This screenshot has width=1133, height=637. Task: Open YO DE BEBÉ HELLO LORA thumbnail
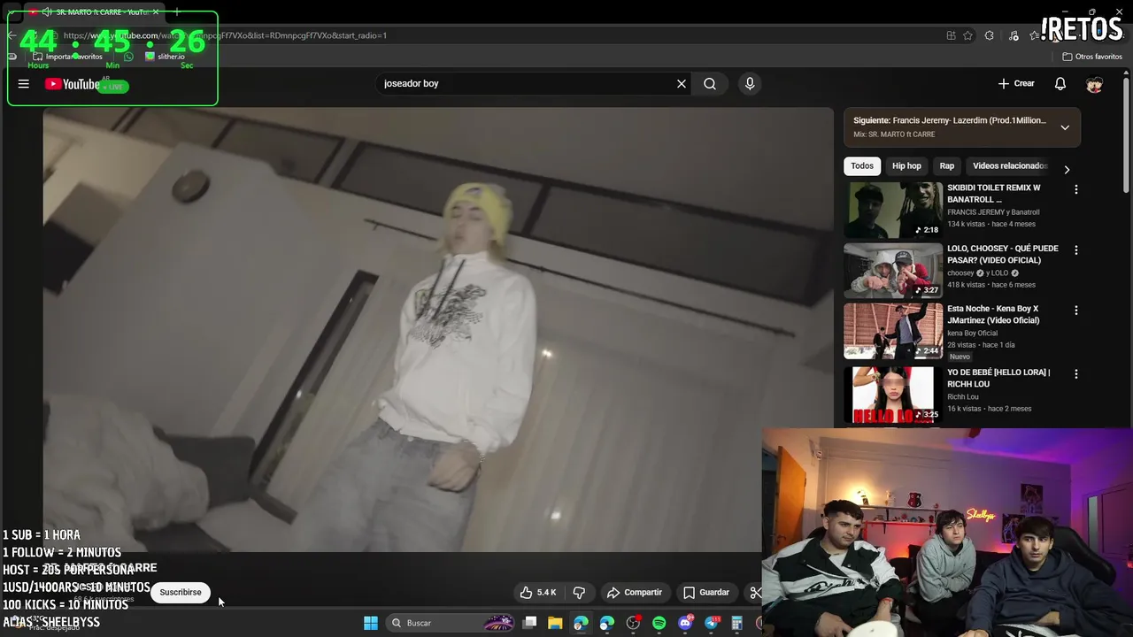pos(892,394)
